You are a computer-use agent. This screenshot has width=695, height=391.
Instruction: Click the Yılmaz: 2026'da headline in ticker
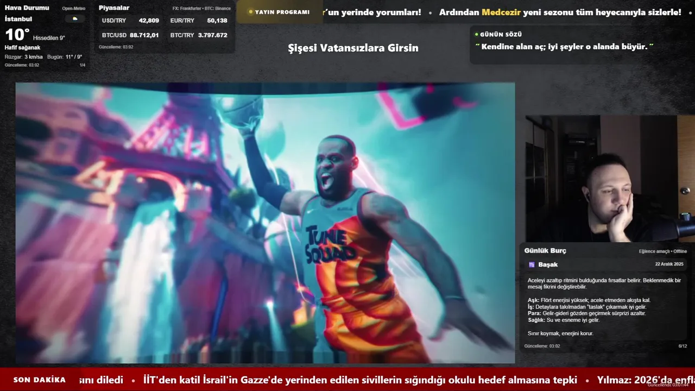point(646,380)
